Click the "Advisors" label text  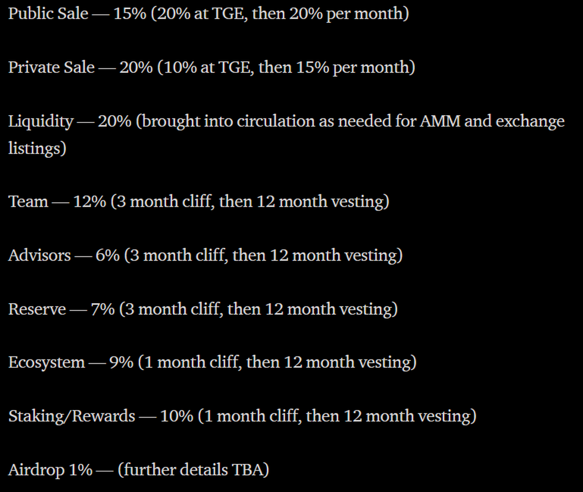click(39, 255)
